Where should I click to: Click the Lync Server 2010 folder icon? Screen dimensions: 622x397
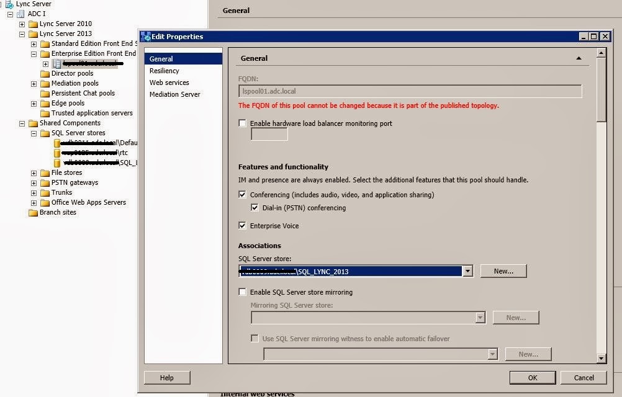34,24
